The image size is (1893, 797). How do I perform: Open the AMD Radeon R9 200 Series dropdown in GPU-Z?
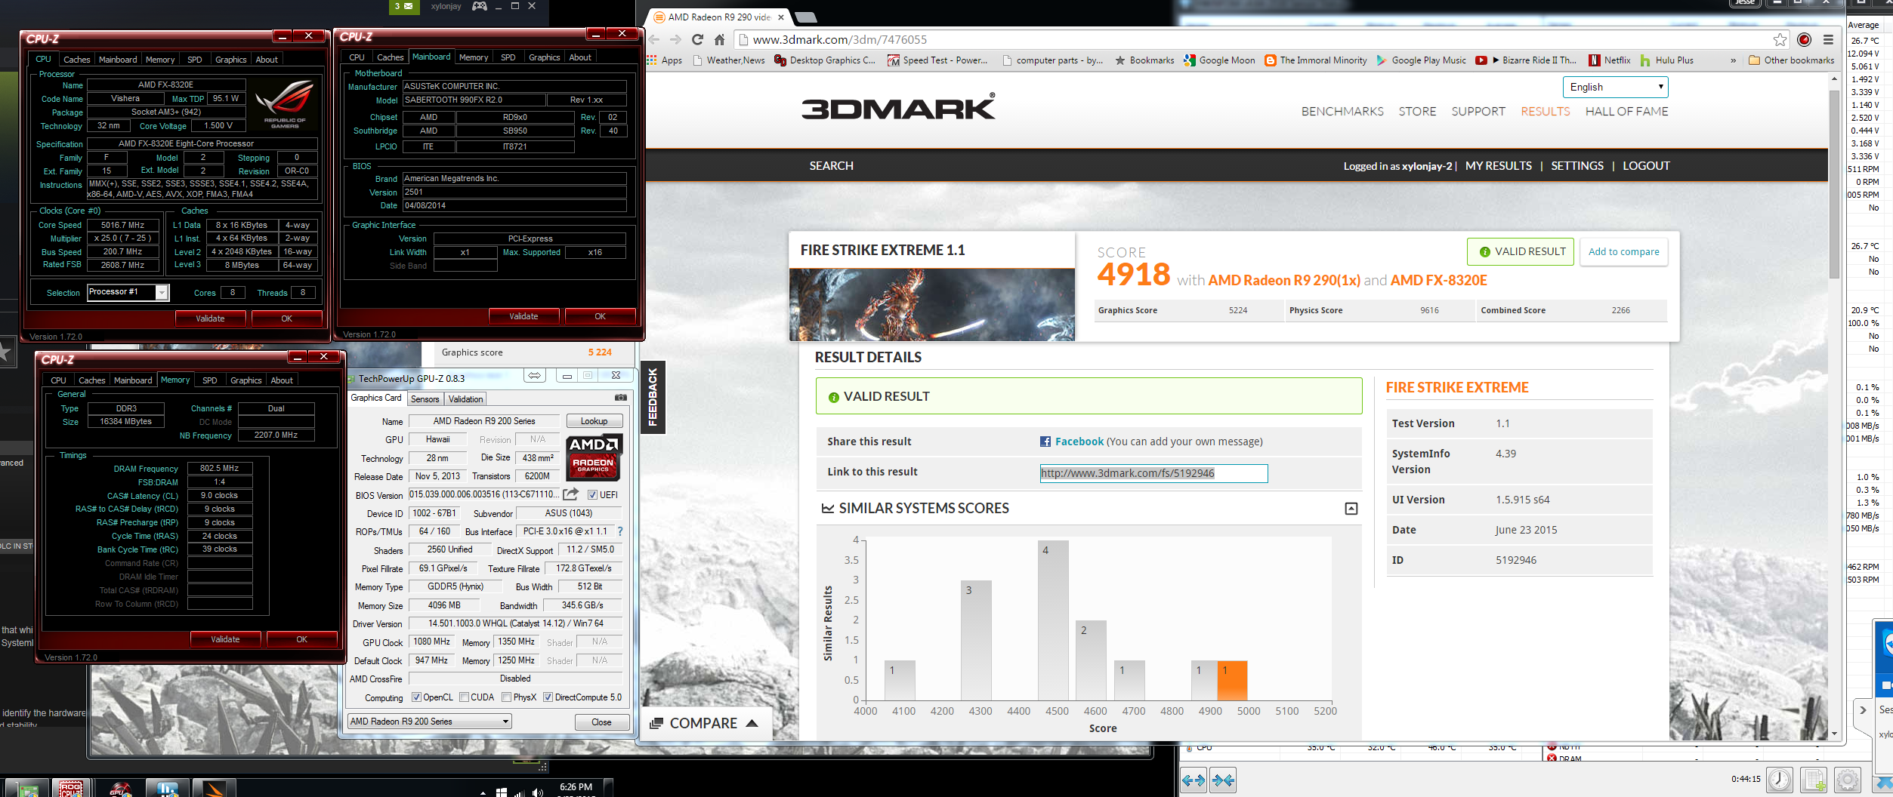(x=430, y=722)
